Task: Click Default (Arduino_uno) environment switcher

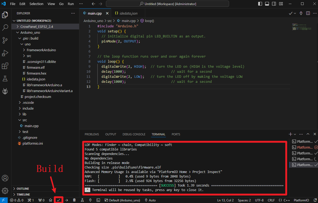Action: (x=122, y=200)
